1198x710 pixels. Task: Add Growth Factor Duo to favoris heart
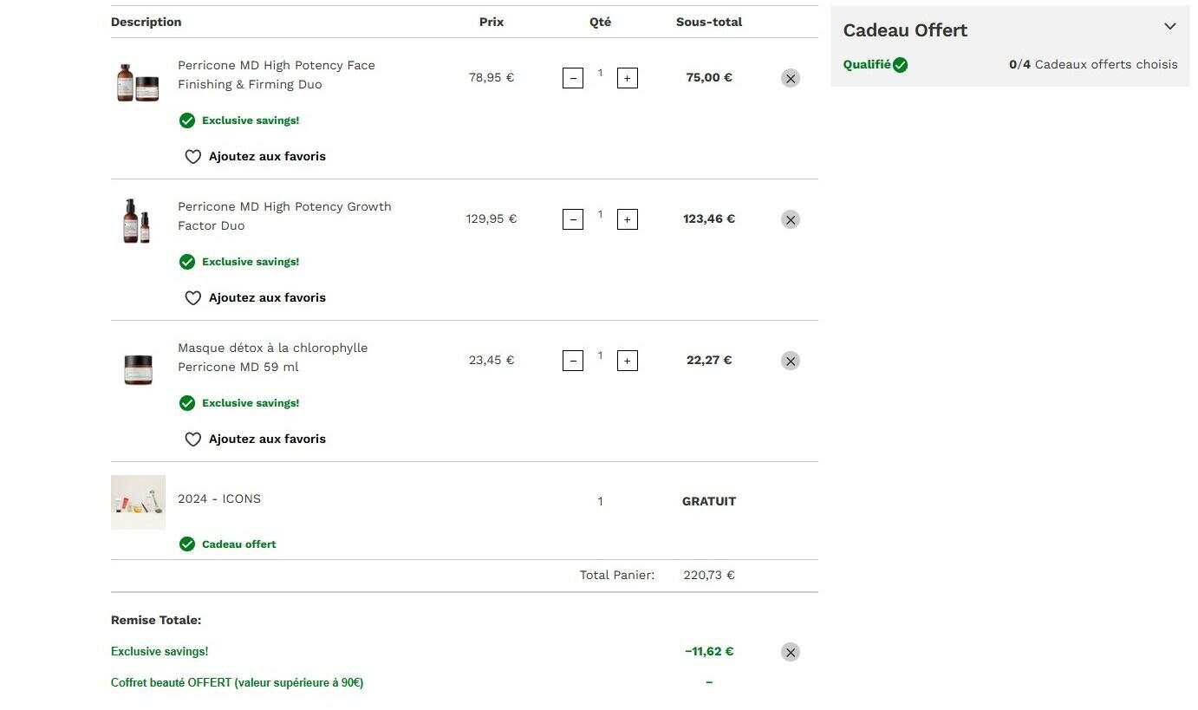(193, 298)
